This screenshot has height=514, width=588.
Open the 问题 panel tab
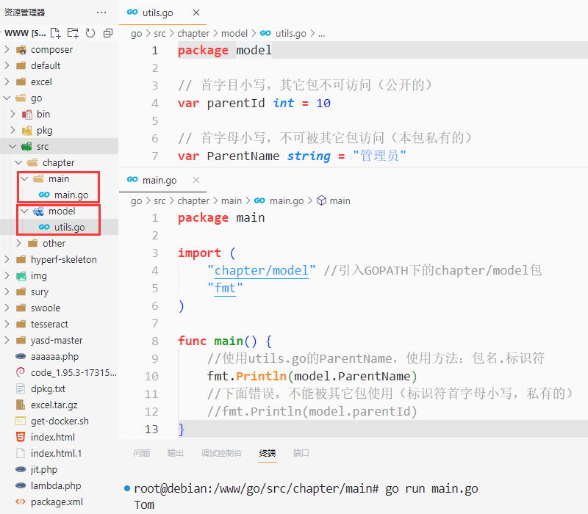[x=142, y=453]
